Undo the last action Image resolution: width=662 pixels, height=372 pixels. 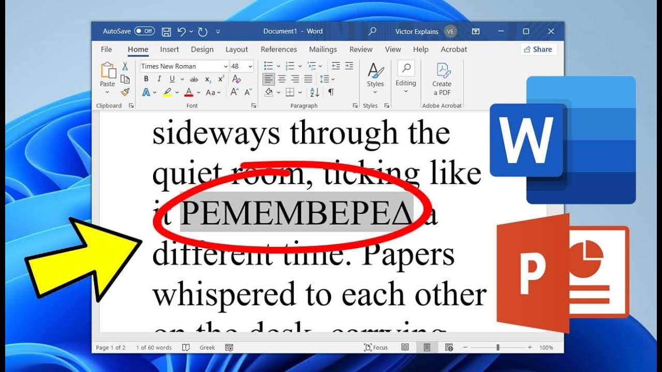181,32
